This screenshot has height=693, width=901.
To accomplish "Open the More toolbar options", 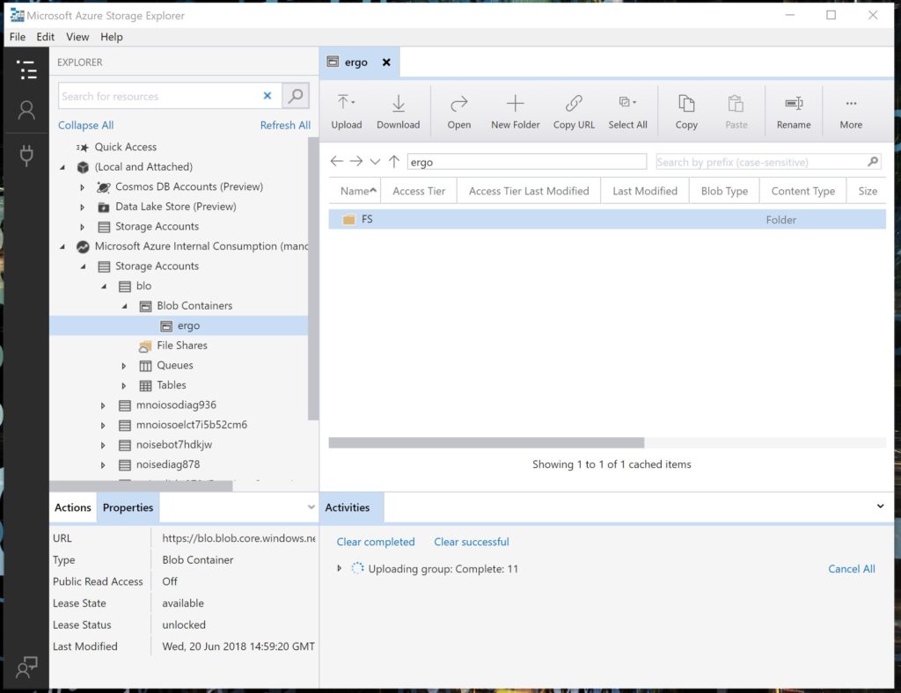I will pyautogui.click(x=851, y=112).
